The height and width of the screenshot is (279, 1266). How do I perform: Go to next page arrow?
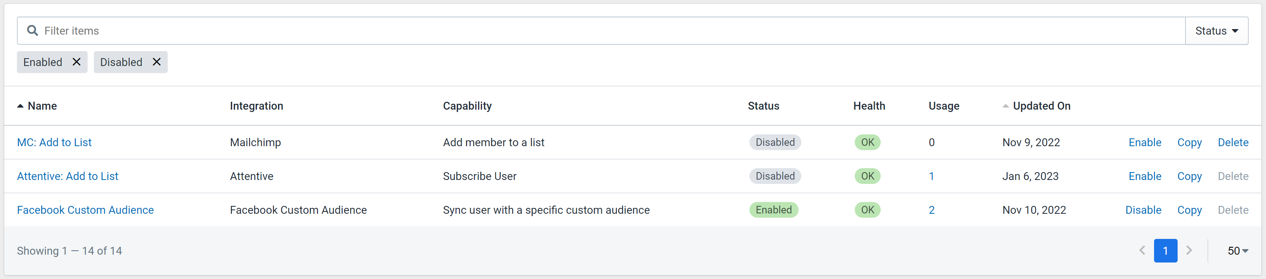1189,250
